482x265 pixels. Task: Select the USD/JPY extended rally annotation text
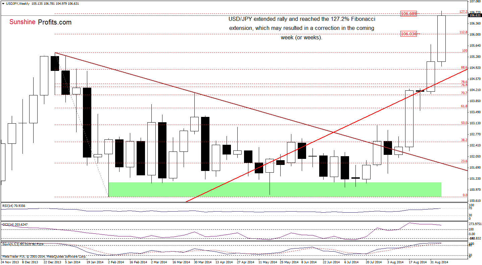(x=301, y=28)
